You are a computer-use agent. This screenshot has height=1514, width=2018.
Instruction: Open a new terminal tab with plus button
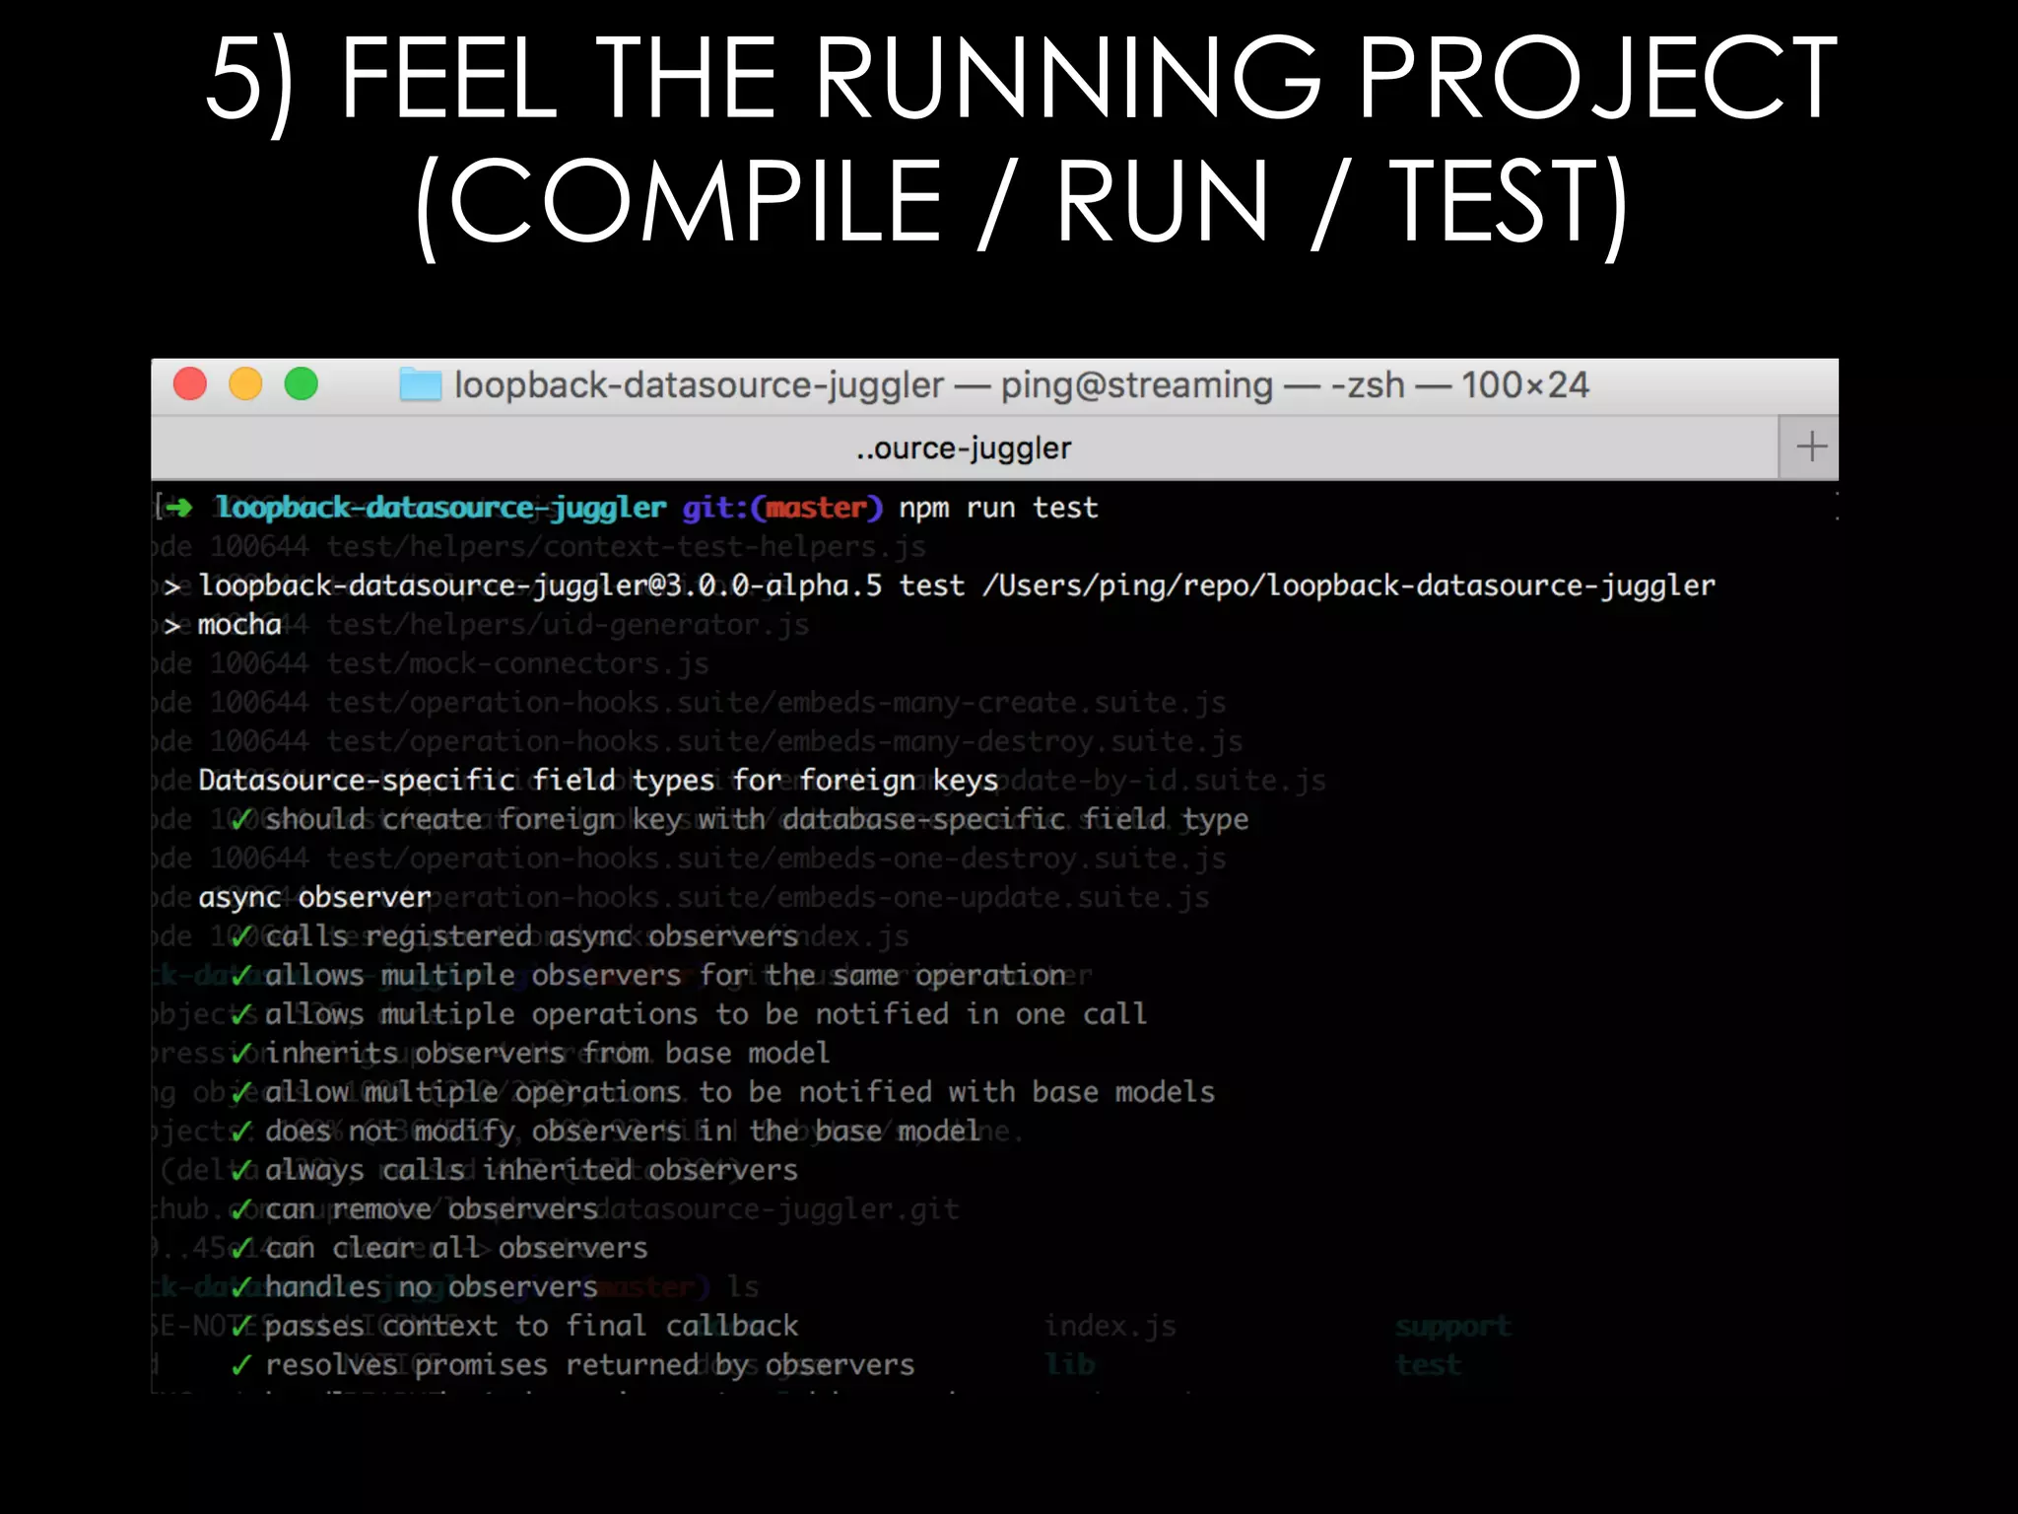1811,447
